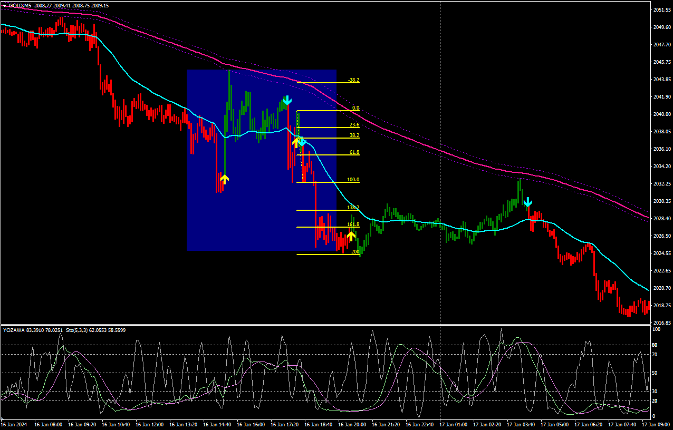Viewport: 673px width, 430px height.
Task: Click the triangle beside GOLD,M5 chart title
Action: pyautogui.click(x=4, y=5)
